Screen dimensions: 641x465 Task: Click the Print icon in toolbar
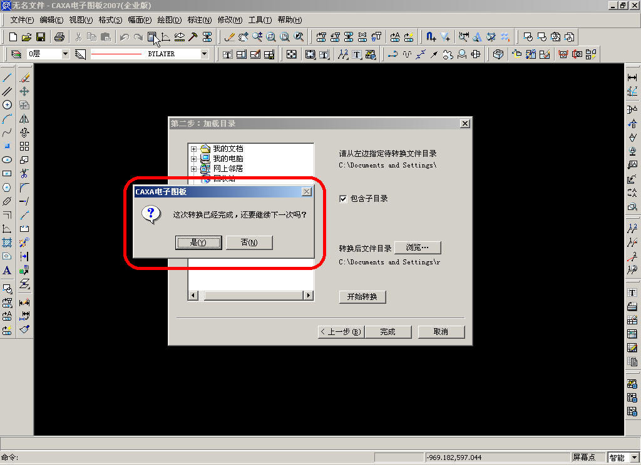pyautogui.click(x=59, y=37)
